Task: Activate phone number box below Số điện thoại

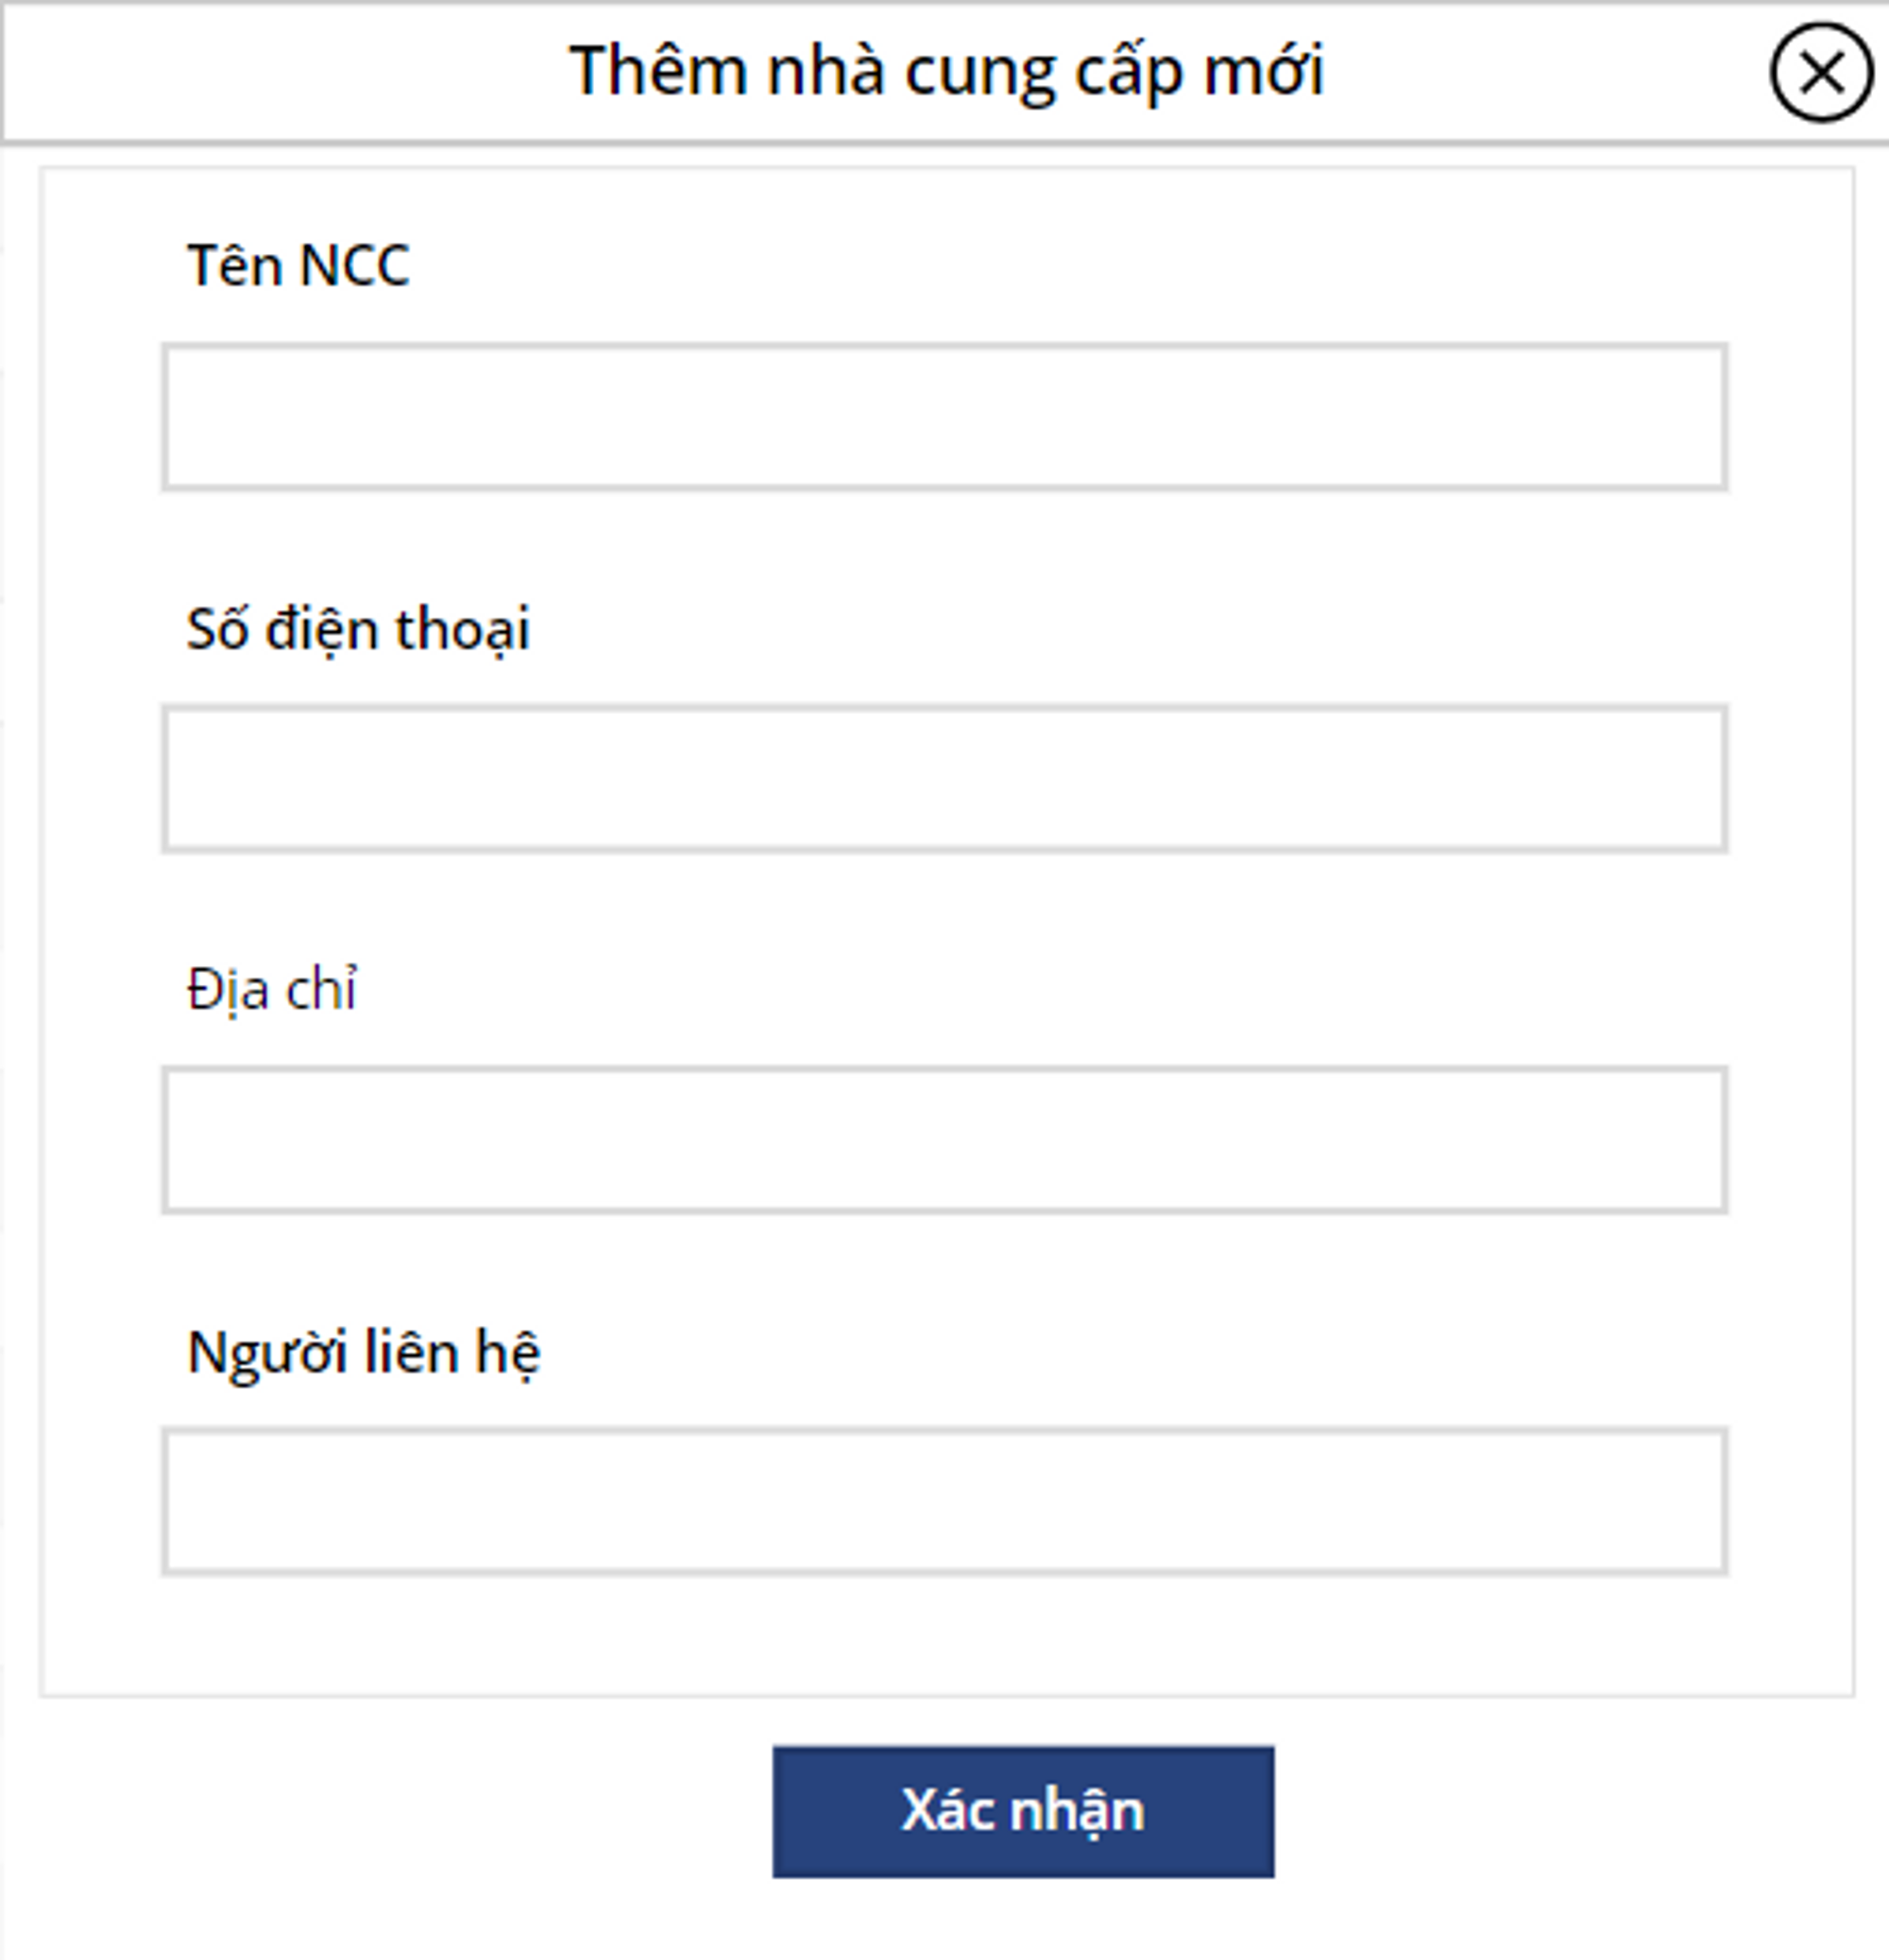Action: coord(944,779)
